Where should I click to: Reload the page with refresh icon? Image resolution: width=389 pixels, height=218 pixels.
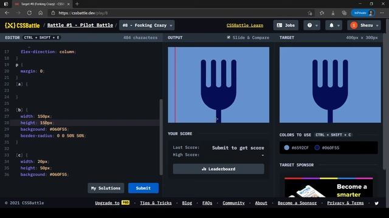point(29,13)
